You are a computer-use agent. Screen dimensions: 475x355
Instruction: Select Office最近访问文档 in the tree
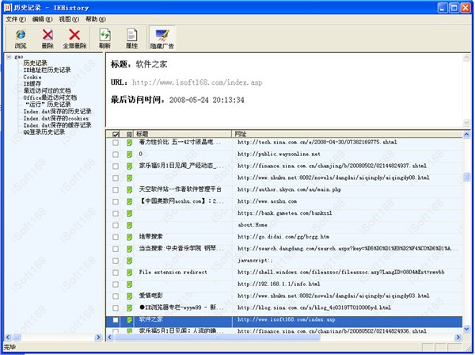[x=50, y=97]
